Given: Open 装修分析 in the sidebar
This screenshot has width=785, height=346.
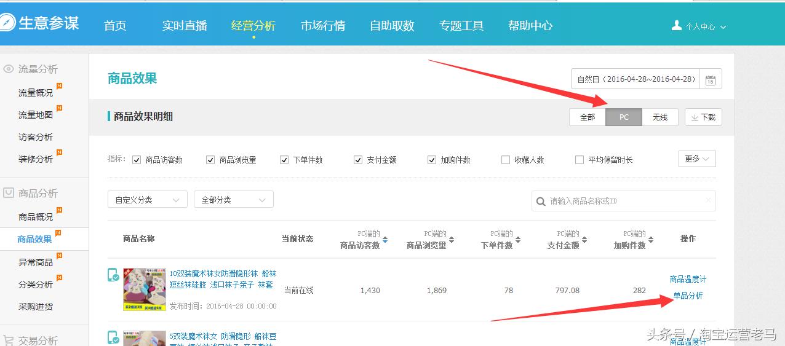Looking at the screenshot, I should coord(36,159).
